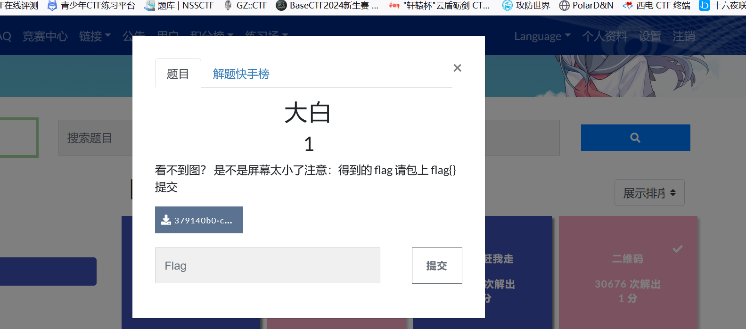This screenshot has height=329, width=746.
Task: Open the 西电 CTF 终端 bookmark
Action: pyautogui.click(x=656, y=6)
